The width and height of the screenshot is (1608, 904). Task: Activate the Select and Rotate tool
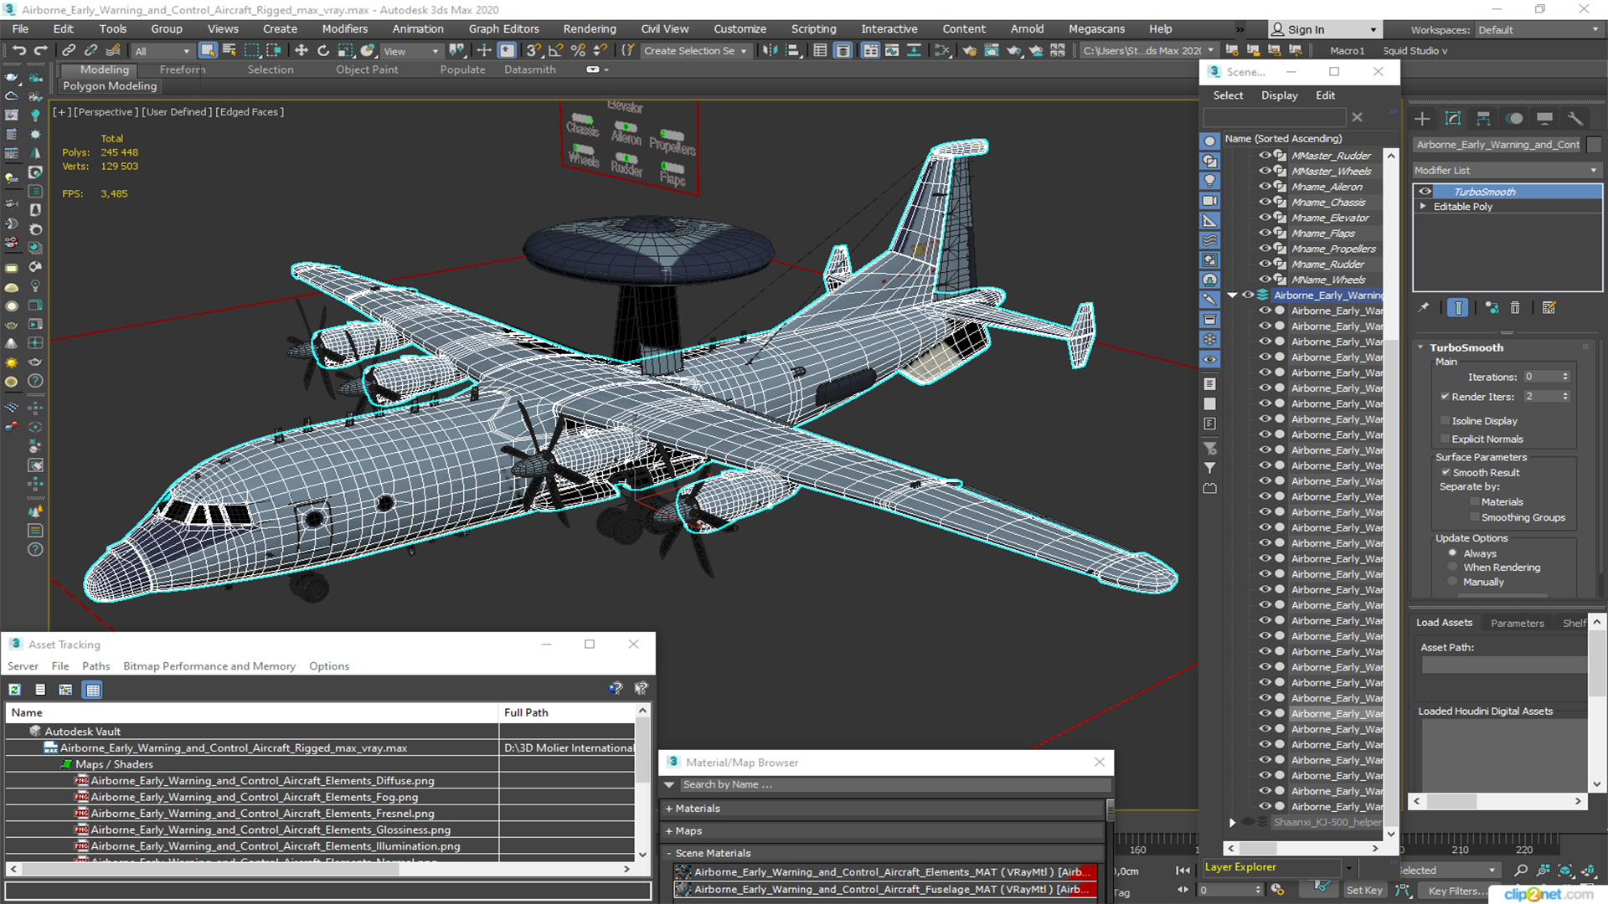pos(323,51)
